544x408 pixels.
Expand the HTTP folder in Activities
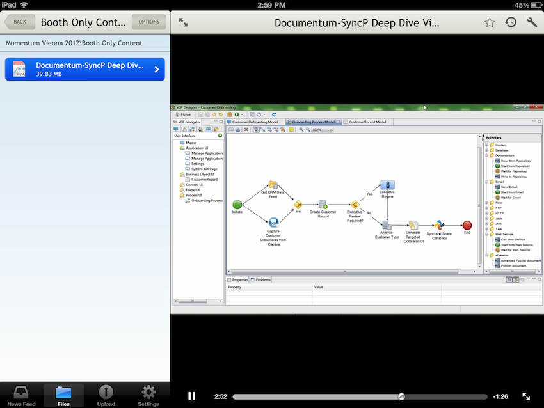[487, 213]
